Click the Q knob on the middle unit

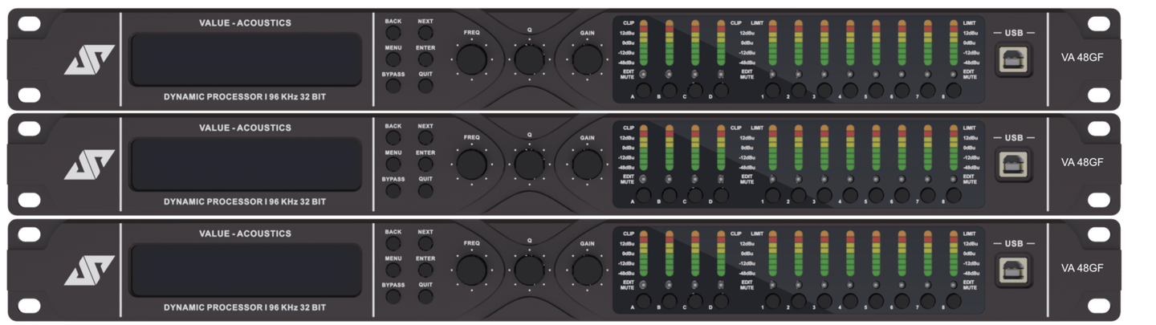530,165
